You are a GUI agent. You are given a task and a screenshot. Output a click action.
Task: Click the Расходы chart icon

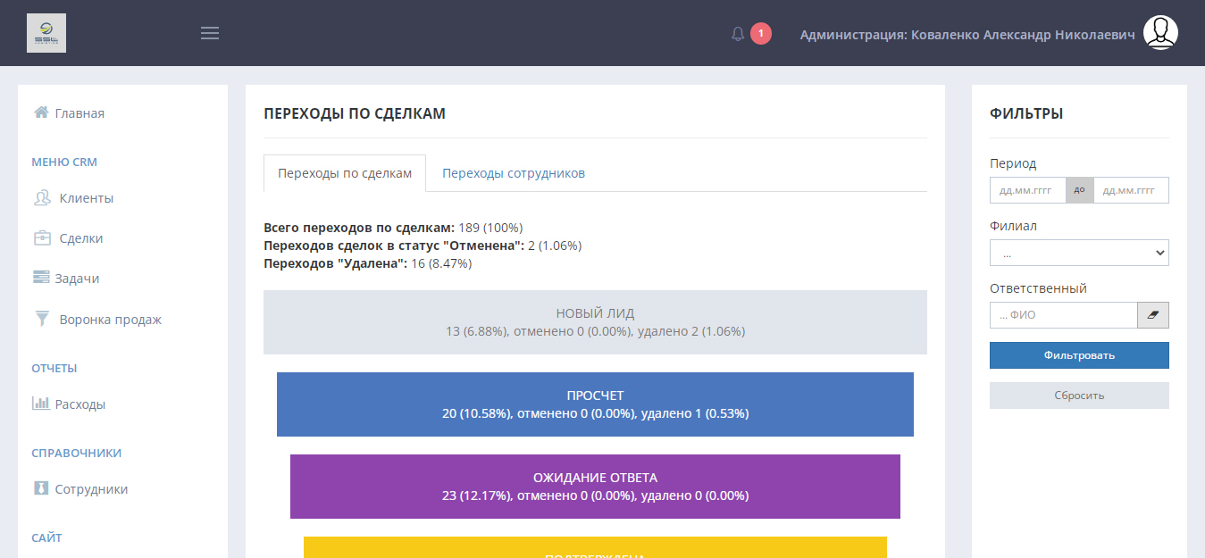(x=41, y=404)
